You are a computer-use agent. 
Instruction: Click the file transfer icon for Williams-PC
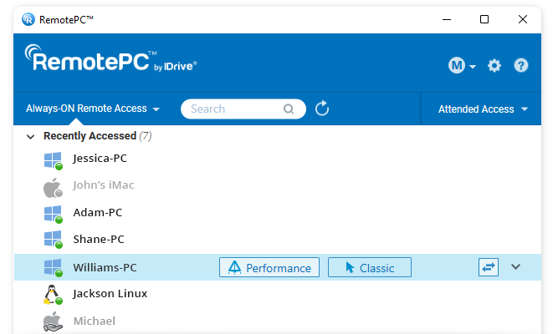click(x=489, y=267)
